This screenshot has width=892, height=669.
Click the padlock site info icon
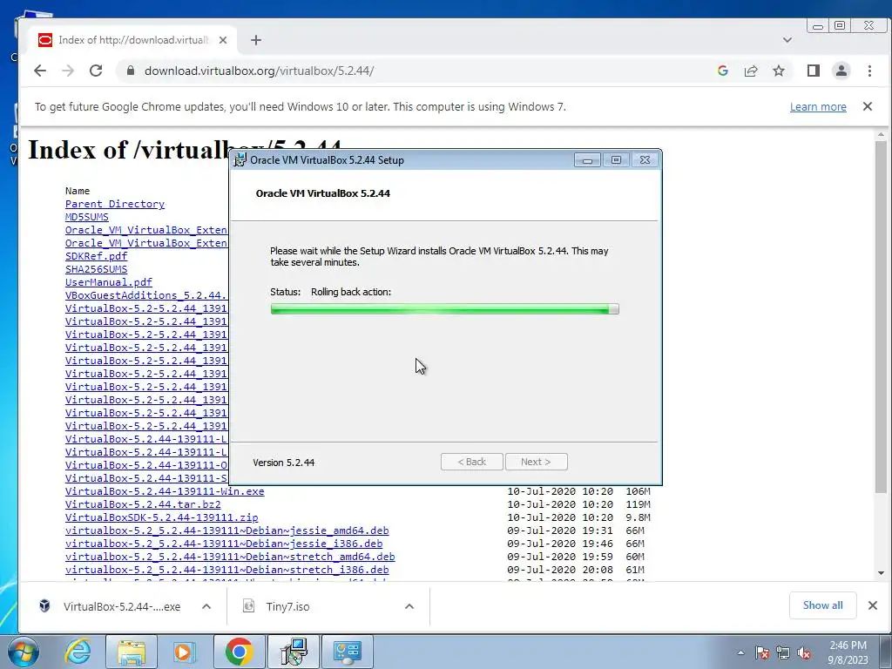tap(131, 71)
